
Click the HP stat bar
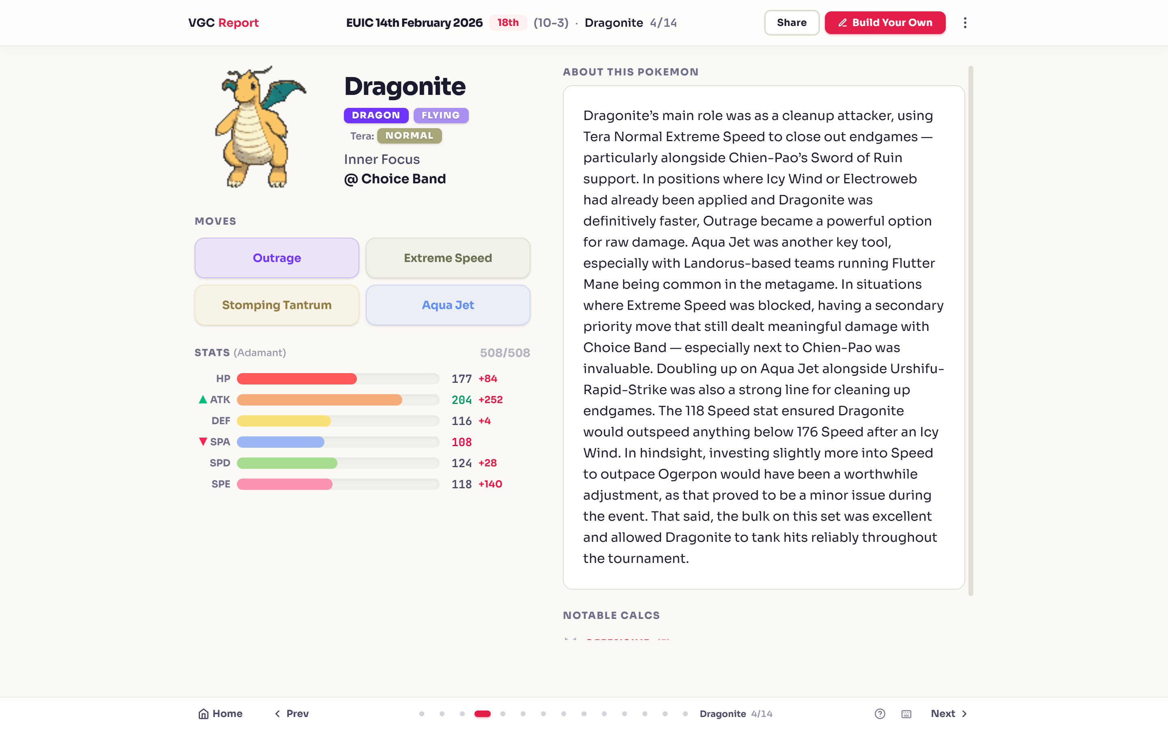click(x=338, y=378)
